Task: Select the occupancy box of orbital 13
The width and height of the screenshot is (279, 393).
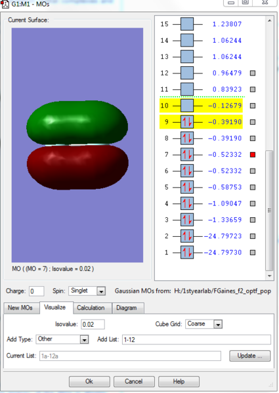Action: 187,56
